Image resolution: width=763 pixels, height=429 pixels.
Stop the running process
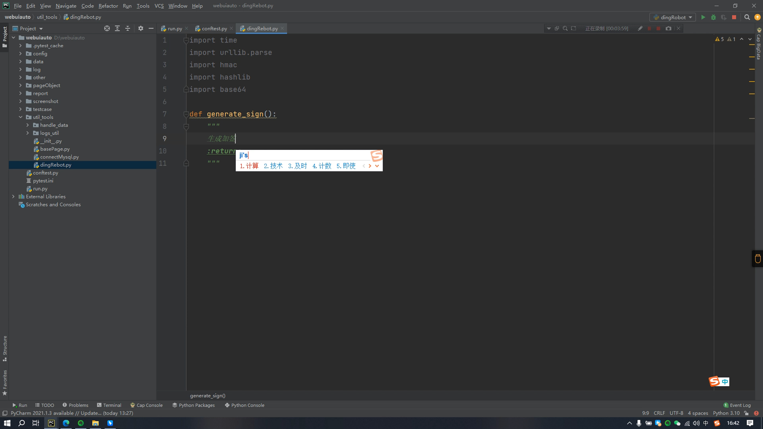tap(734, 17)
